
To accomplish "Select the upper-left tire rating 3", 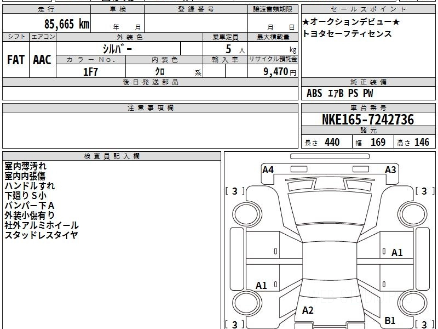I will 235,191.
